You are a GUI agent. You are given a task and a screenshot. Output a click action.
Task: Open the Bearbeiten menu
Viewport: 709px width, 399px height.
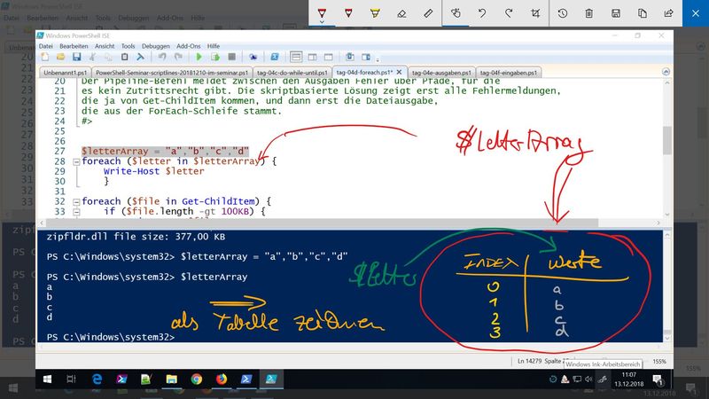click(74, 46)
